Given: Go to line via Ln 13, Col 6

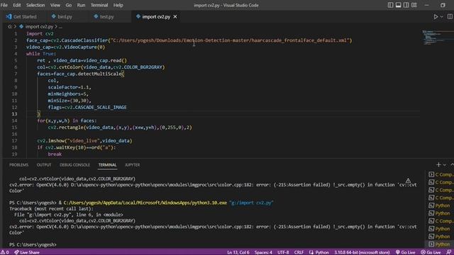Looking at the screenshot, I should click(x=238, y=252).
